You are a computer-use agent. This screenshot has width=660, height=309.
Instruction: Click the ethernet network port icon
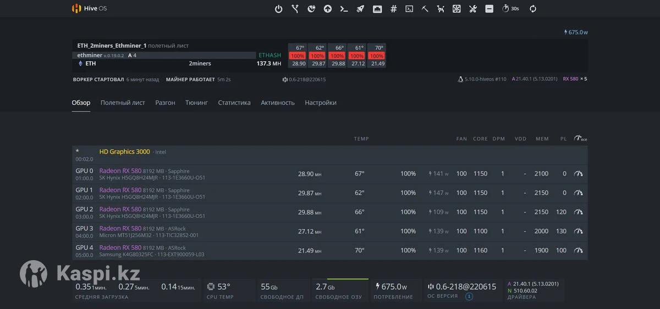377,9
